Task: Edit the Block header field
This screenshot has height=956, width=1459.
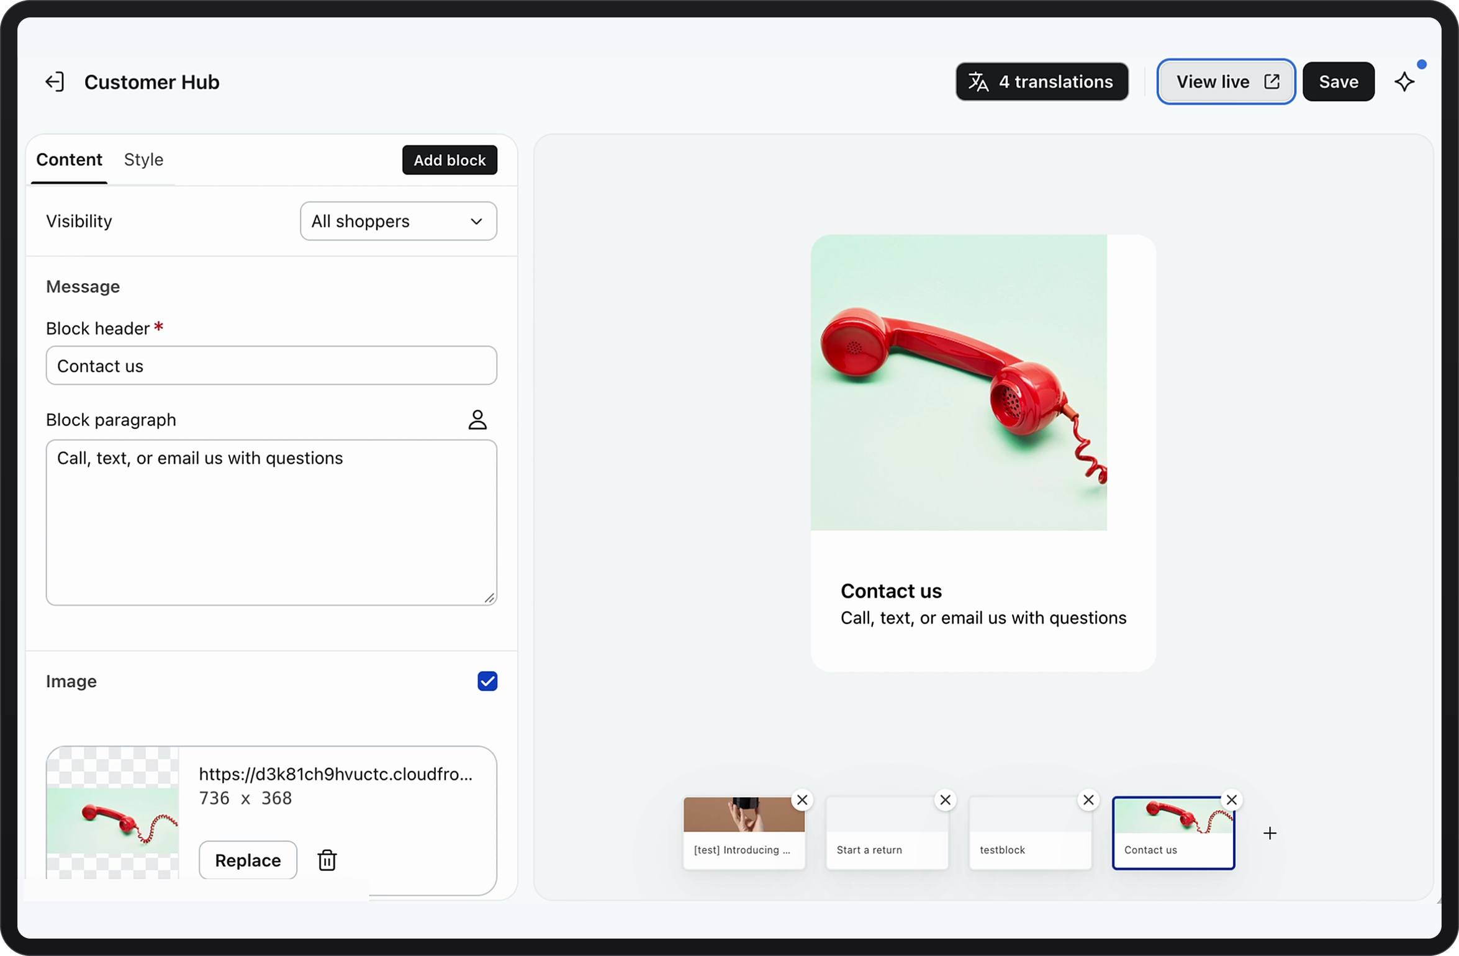Action: tap(271, 366)
